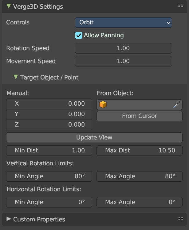Click the Horizontal Rotation Max Angle field
This screenshot has width=189, height=230.
click(140, 202)
